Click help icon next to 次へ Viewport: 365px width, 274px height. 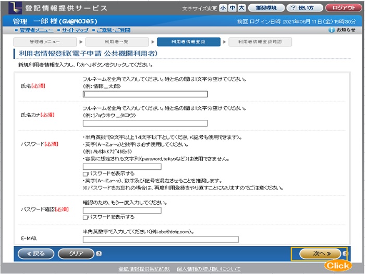[345, 254]
